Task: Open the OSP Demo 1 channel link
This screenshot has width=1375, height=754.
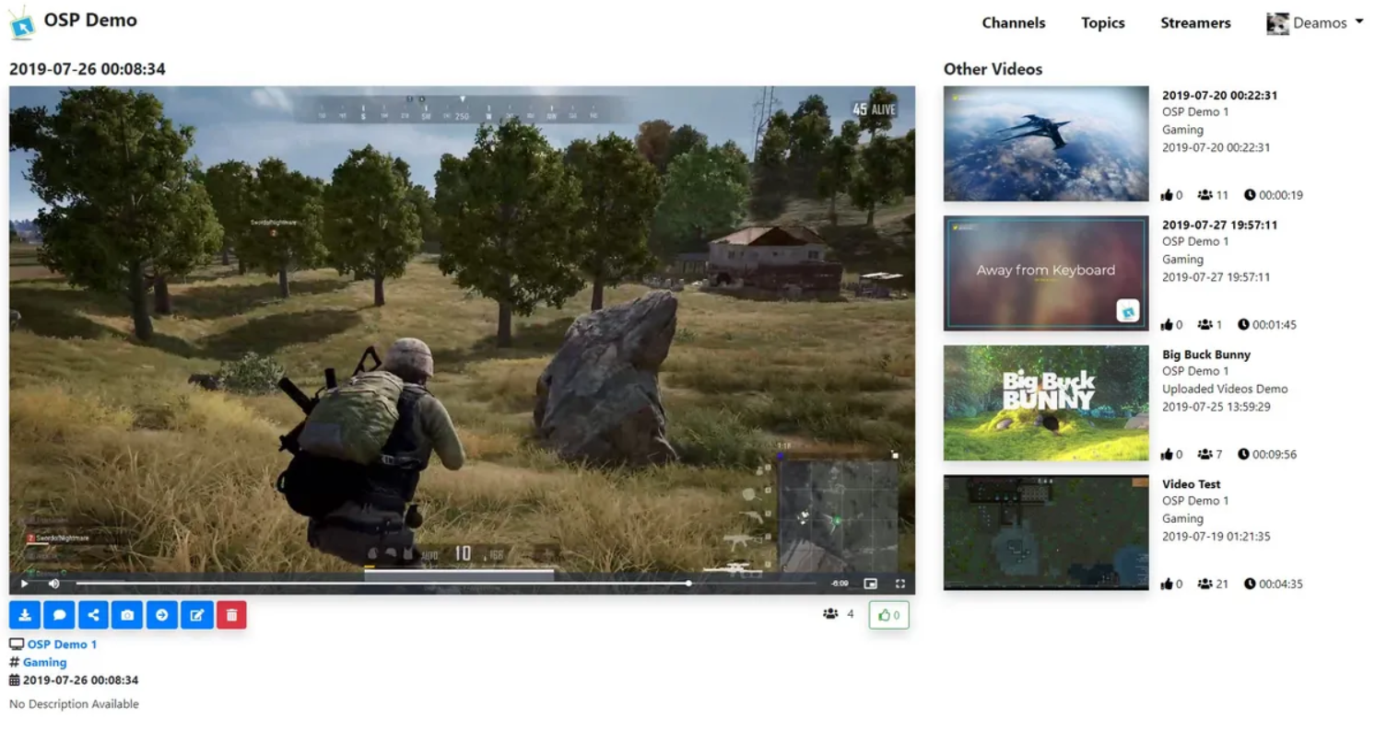Action: (62, 644)
